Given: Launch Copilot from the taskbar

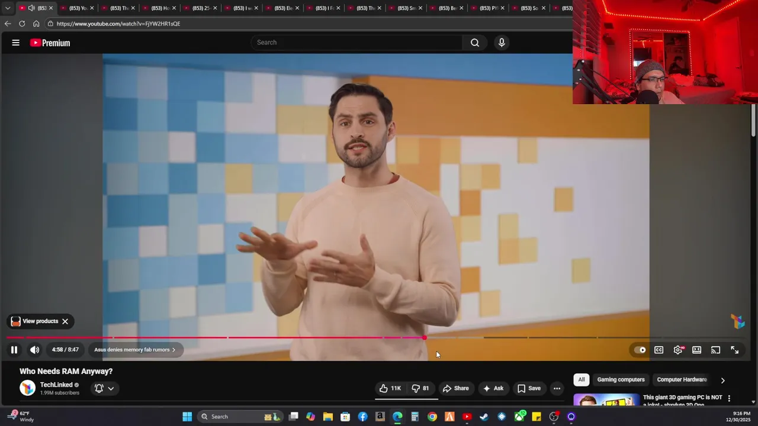Looking at the screenshot, I should click(311, 417).
